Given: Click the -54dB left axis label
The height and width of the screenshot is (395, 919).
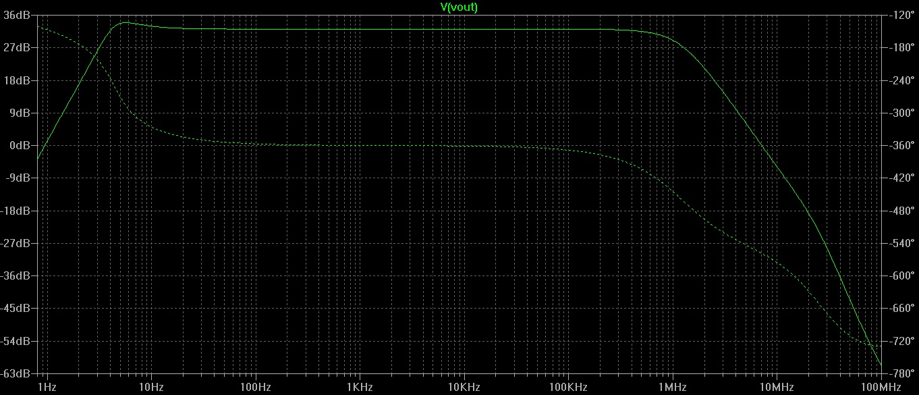Looking at the screenshot, I should 16,341.
